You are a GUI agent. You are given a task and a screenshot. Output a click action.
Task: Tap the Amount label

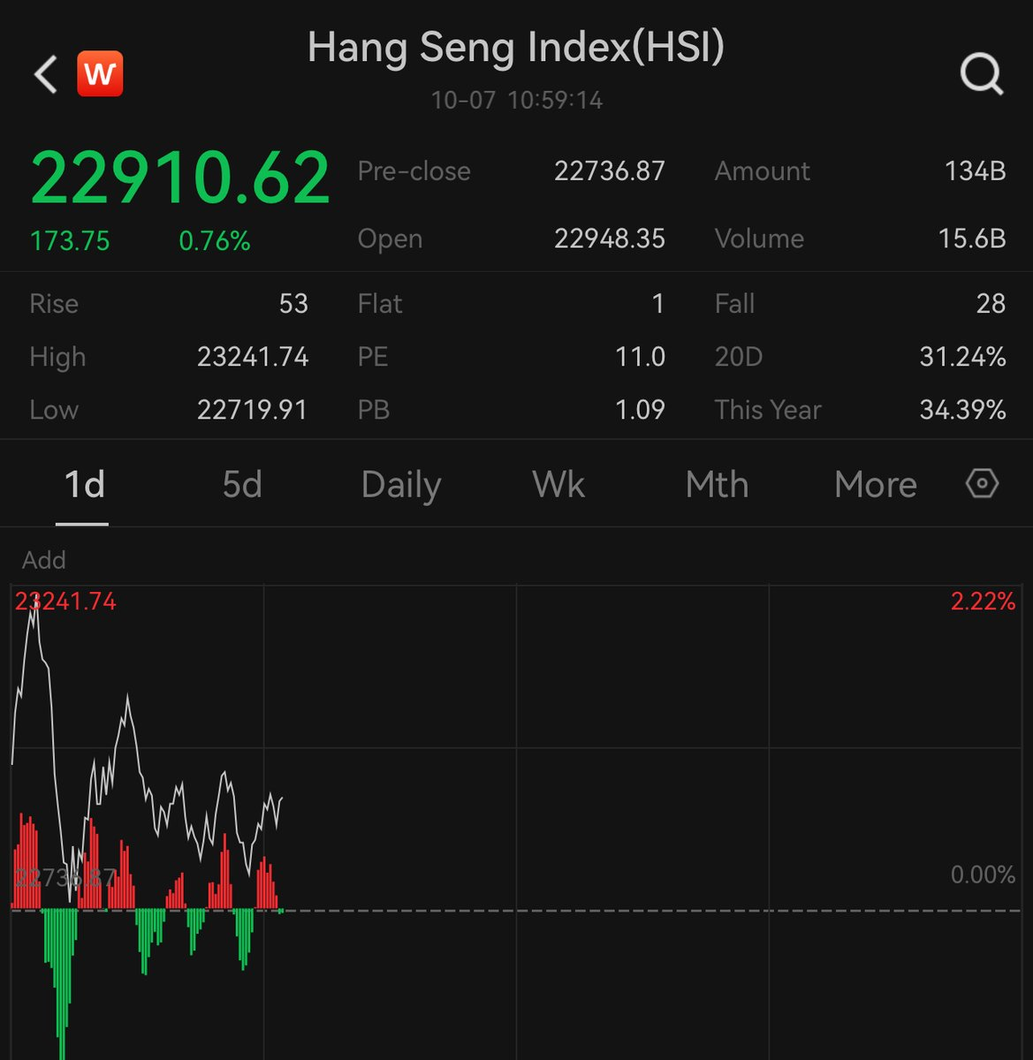point(762,170)
